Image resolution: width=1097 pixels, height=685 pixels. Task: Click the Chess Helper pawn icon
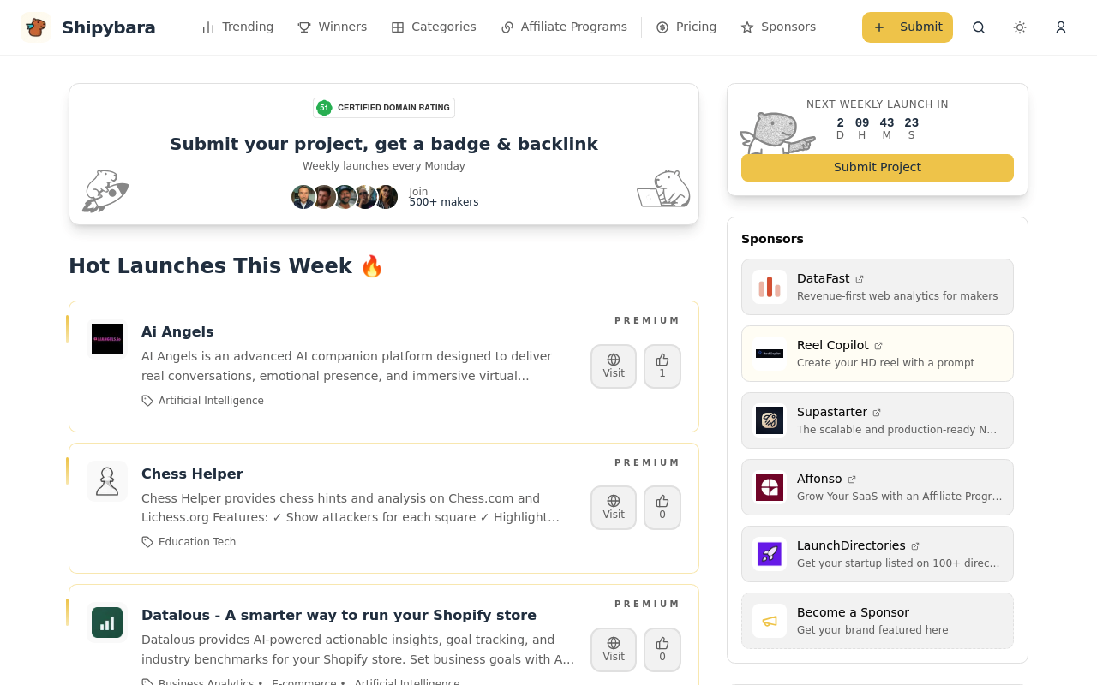[x=107, y=481]
